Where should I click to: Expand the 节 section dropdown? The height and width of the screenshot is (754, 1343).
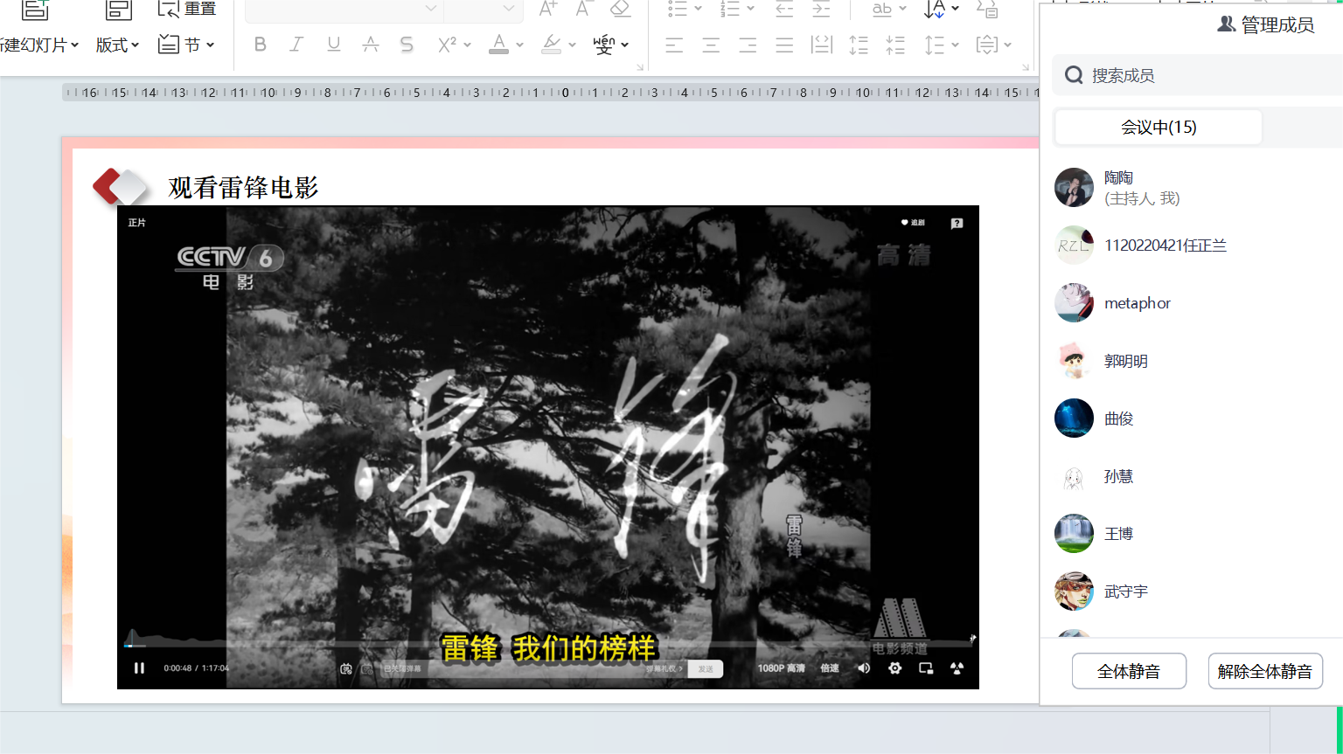click(x=187, y=45)
